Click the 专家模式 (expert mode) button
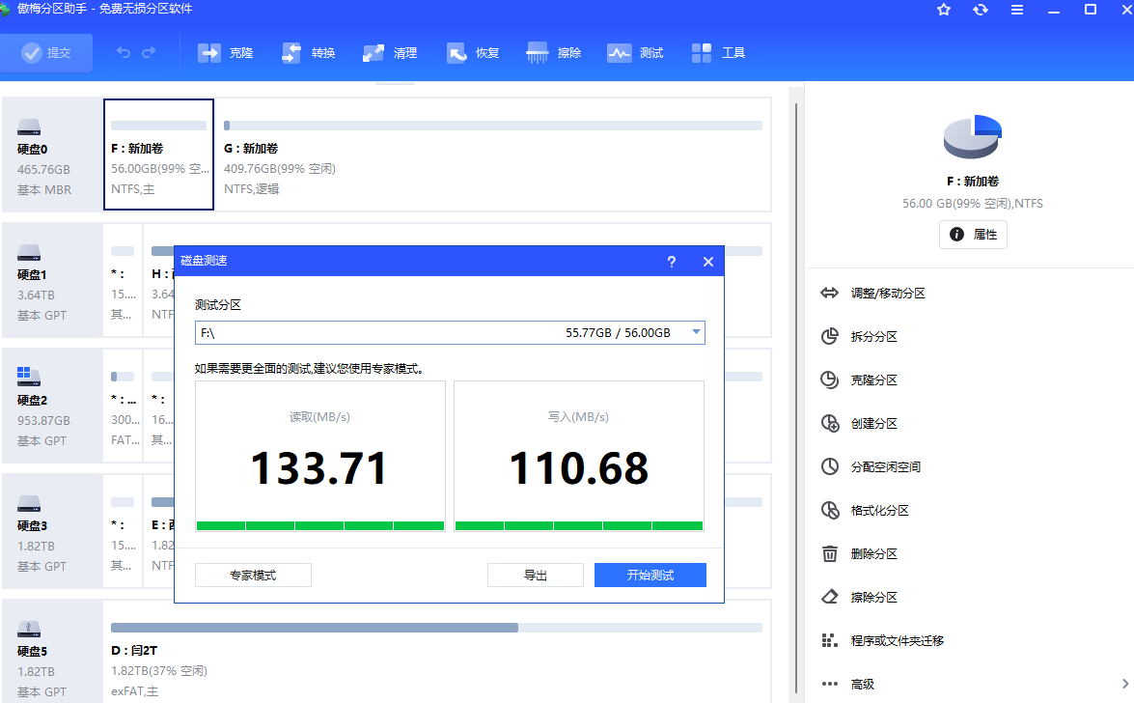Viewport: 1134px width, 703px height. (x=253, y=576)
